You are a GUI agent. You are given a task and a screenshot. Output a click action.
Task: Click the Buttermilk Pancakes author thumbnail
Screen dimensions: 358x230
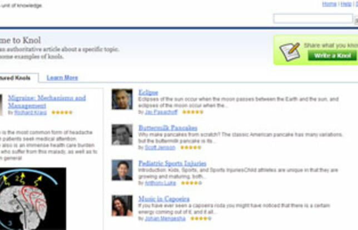tap(122, 134)
